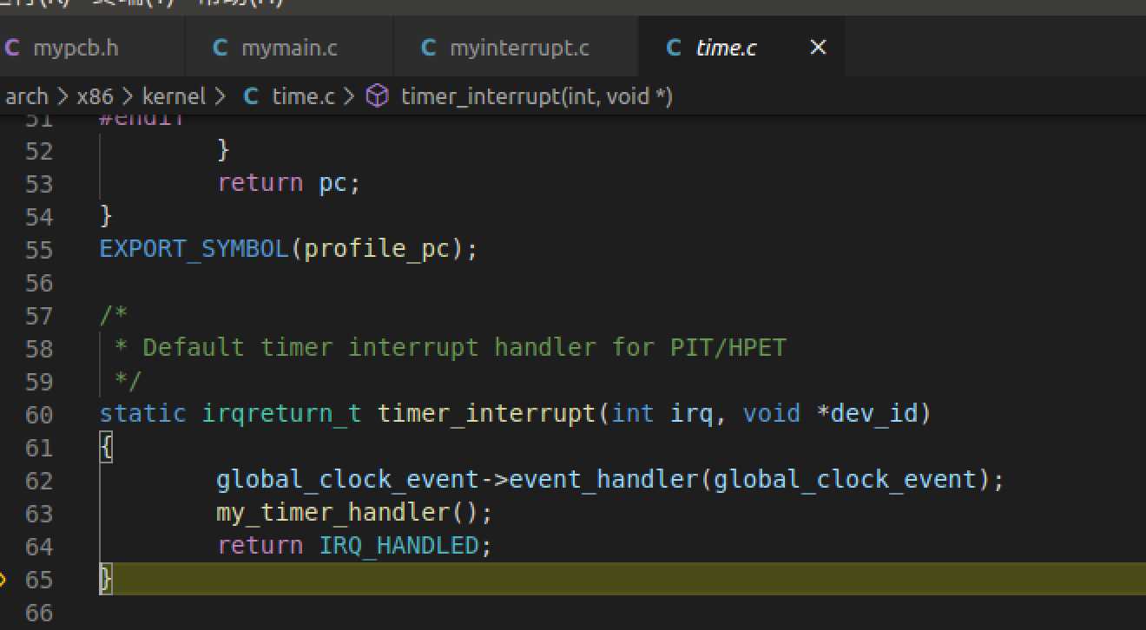Click the C icon beside time.c in breadcrumb
Screen dimensions: 1146x630
point(251,95)
